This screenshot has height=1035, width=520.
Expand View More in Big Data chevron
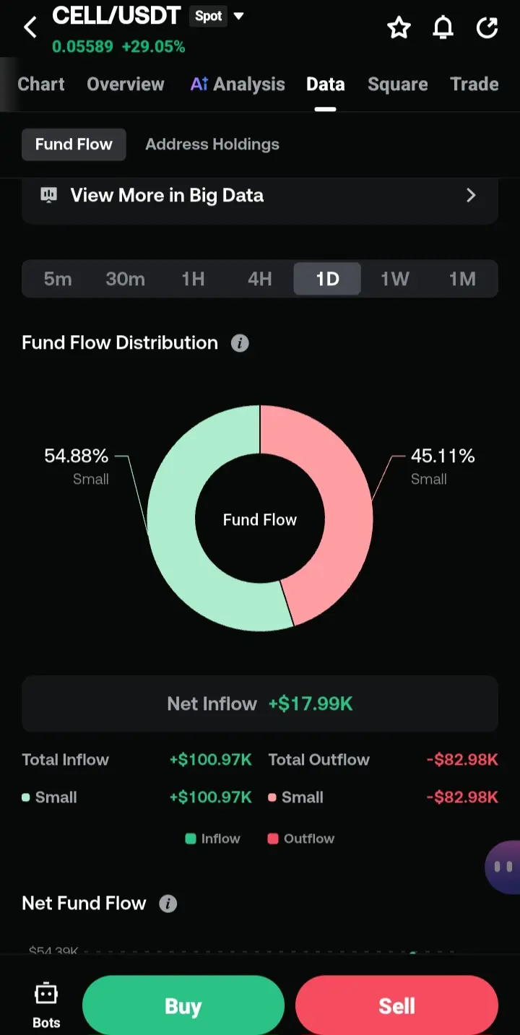click(x=471, y=195)
